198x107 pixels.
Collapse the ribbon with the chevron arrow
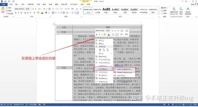196,17
